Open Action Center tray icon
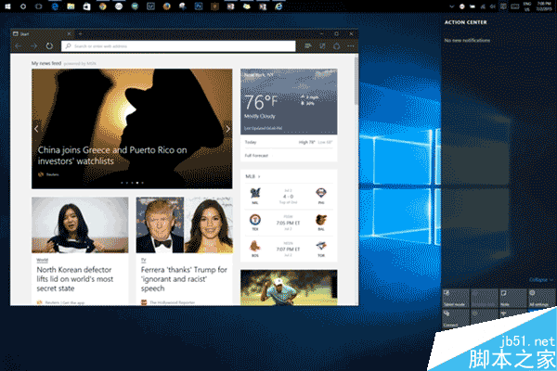557x371 pixels. pos(503,6)
